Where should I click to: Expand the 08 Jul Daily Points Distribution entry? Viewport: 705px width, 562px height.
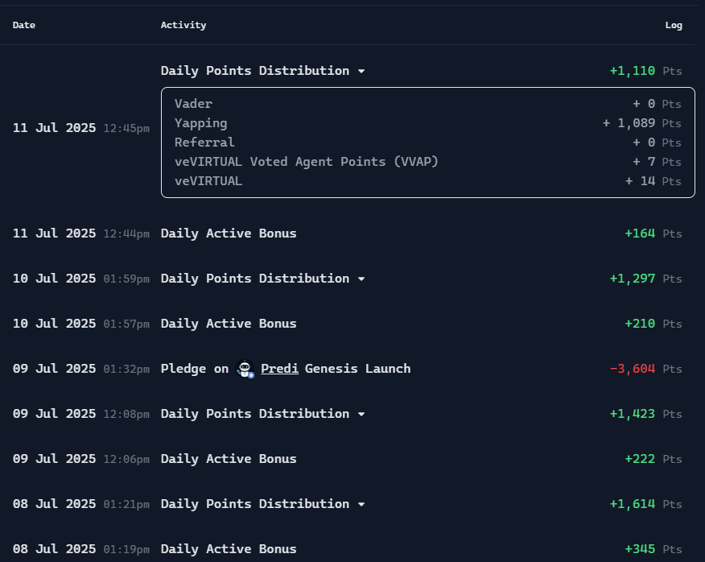pos(361,504)
